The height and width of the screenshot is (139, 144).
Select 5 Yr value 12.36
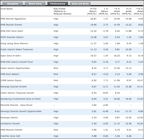[x=128, y=124]
